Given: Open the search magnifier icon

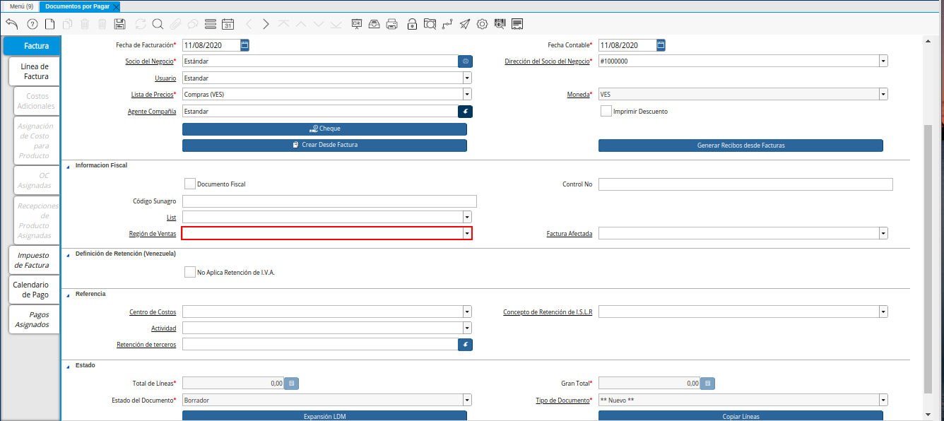Looking at the screenshot, I should 158,24.
